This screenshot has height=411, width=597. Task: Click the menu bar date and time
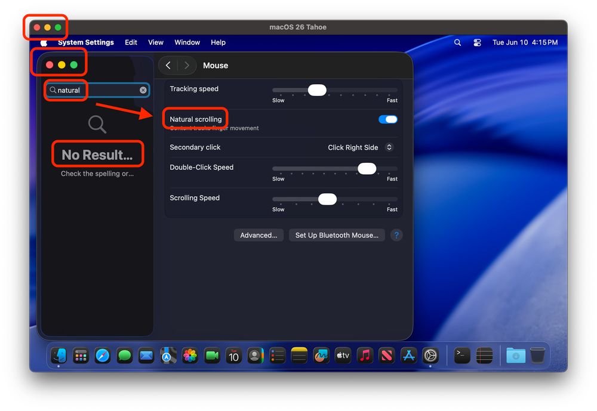525,42
